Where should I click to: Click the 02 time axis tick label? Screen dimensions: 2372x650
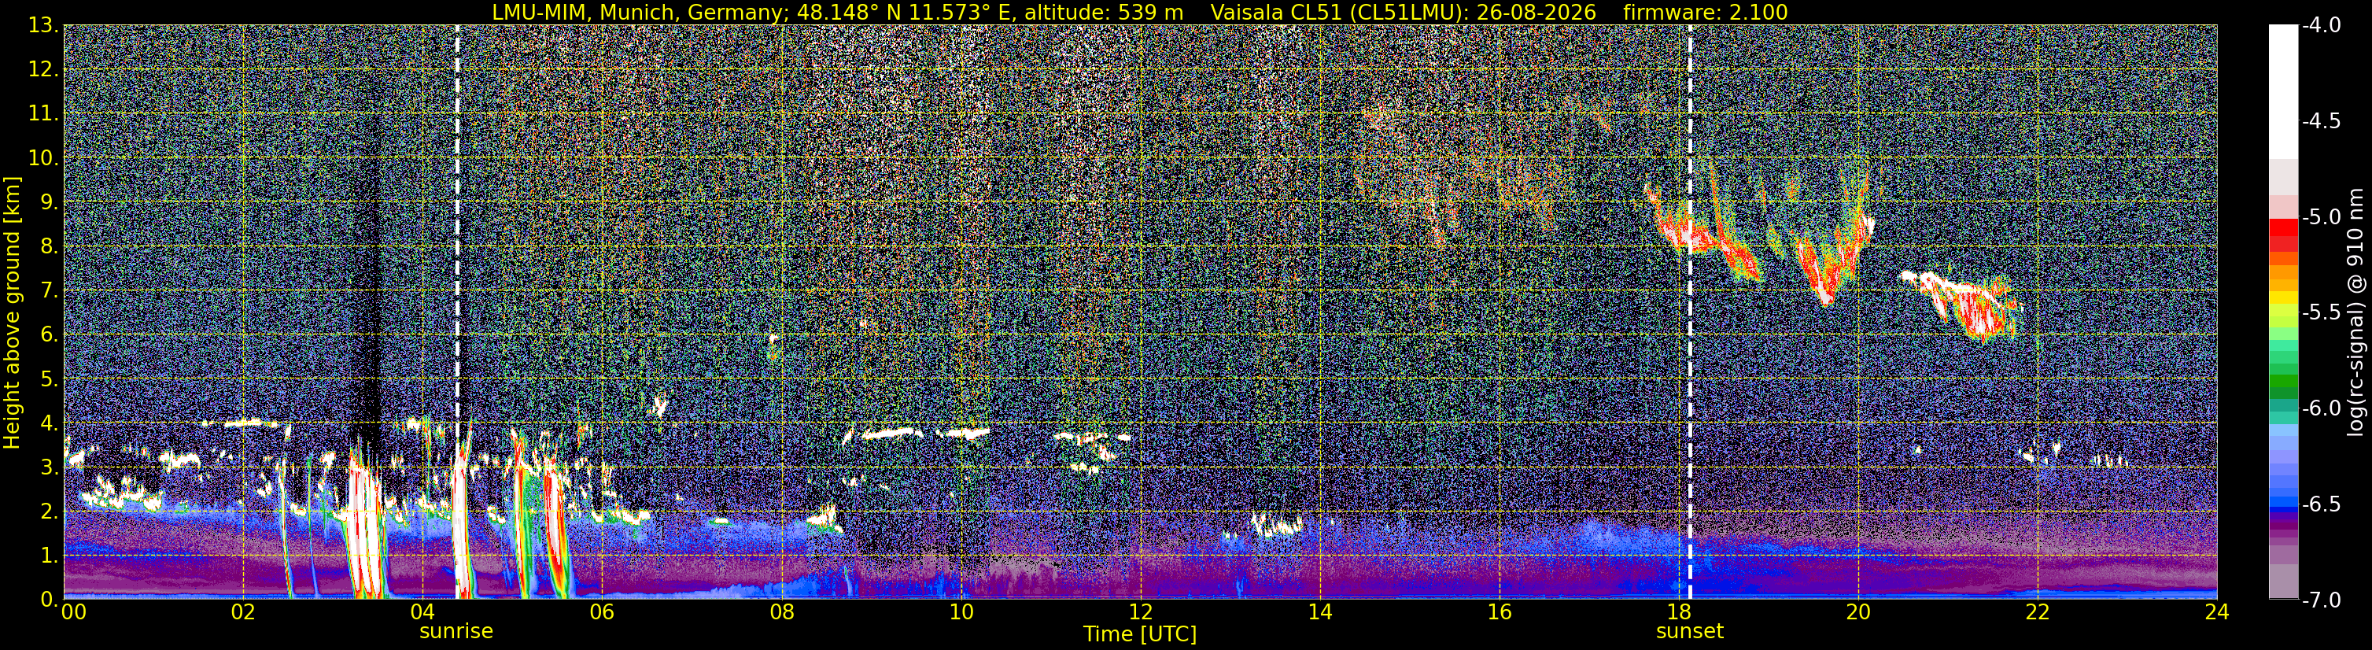click(242, 612)
